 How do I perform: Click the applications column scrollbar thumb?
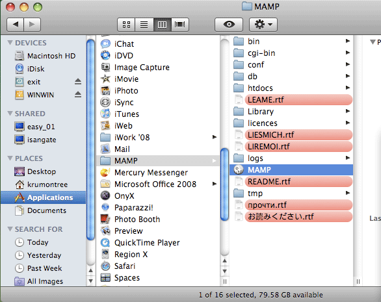pyautogui.click(x=224, y=184)
